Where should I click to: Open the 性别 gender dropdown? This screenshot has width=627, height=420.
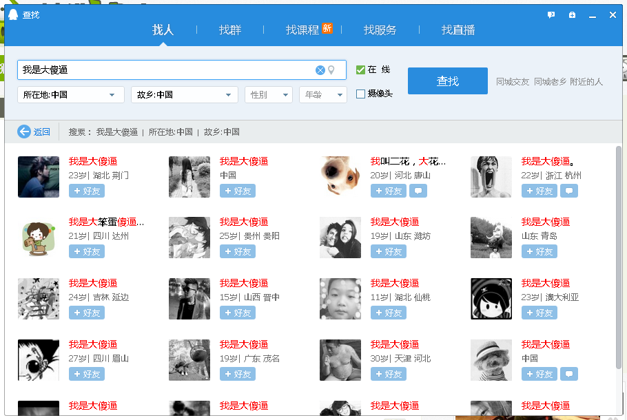[269, 95]
